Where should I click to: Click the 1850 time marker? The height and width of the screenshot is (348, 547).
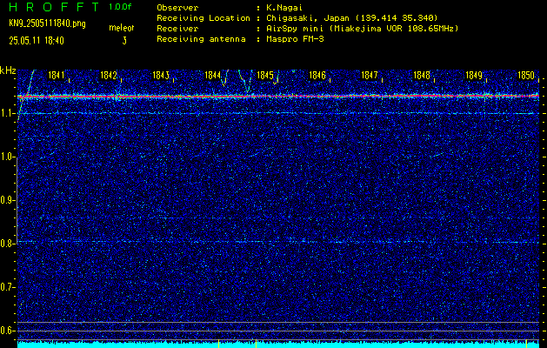[526, 75]
